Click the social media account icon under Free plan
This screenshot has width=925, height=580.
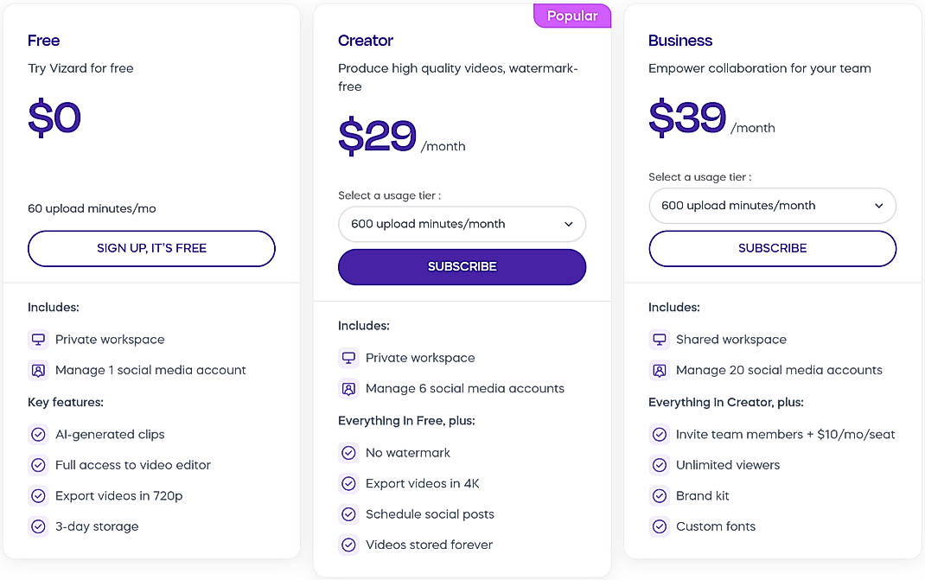(x=38, y=370)
